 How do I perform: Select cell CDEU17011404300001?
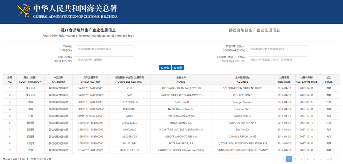(x=91, y=102)
